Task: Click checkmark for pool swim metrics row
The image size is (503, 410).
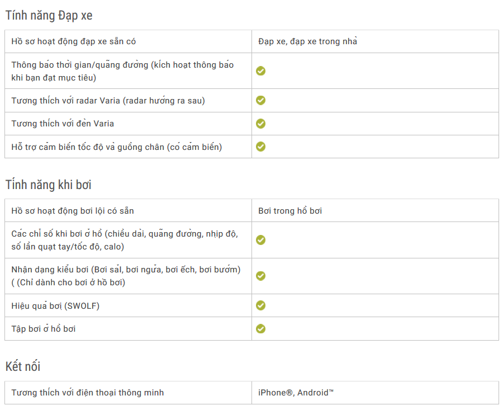Action: (260, 240)
